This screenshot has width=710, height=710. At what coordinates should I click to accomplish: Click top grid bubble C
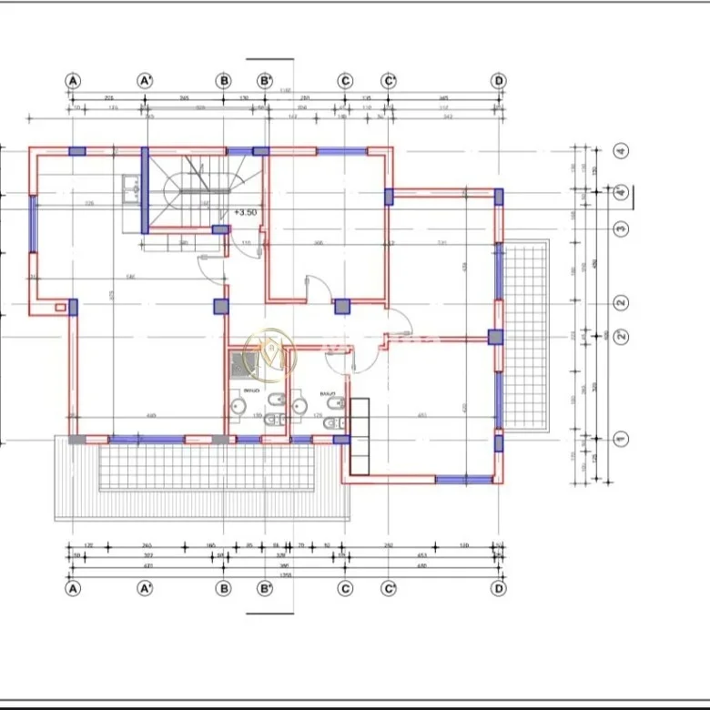coord(345,81)
